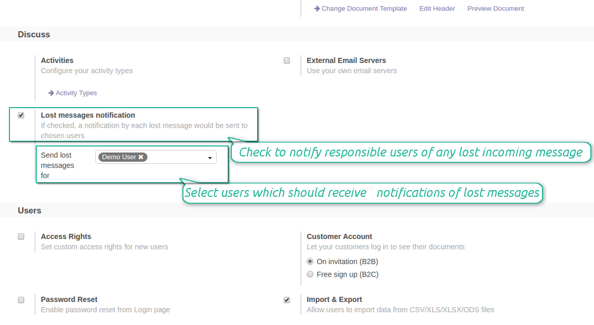
Task: Select Free sign up (B2C) radio option
Action: 310,274
